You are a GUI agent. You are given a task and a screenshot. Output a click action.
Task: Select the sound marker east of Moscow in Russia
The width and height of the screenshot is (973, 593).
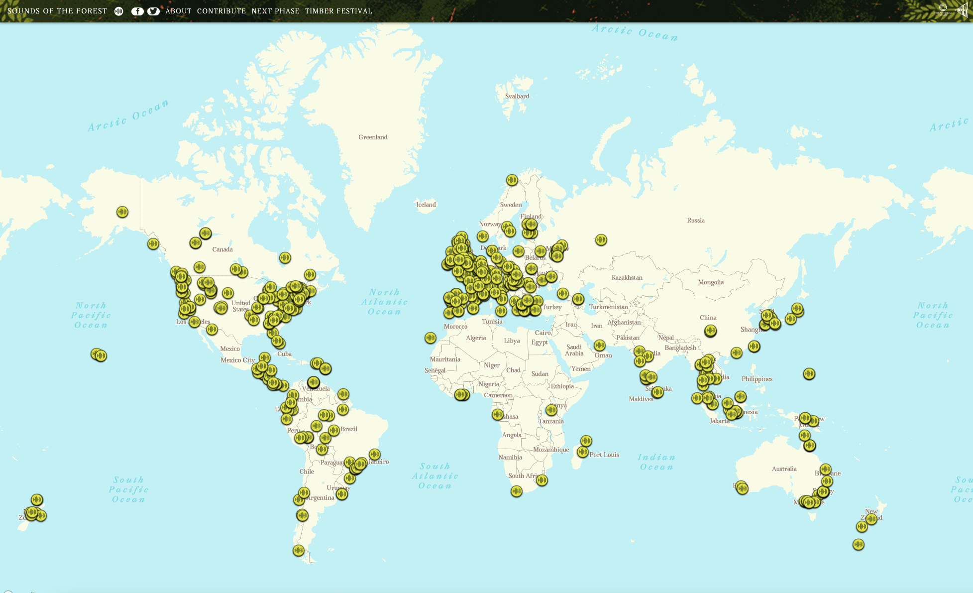[x=601, y=240]
